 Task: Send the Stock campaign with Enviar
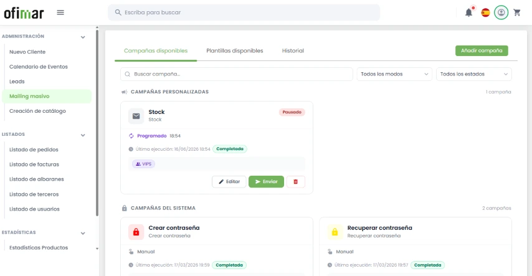pyautogui.click(x=266, y=182)
